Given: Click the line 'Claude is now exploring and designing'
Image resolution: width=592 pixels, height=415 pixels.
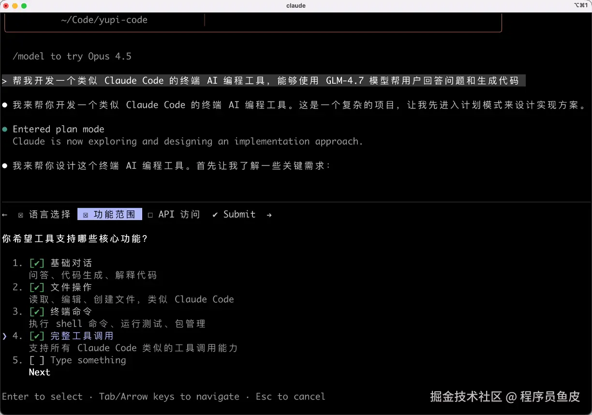Looking at the screenshot, I should [188, 142].
